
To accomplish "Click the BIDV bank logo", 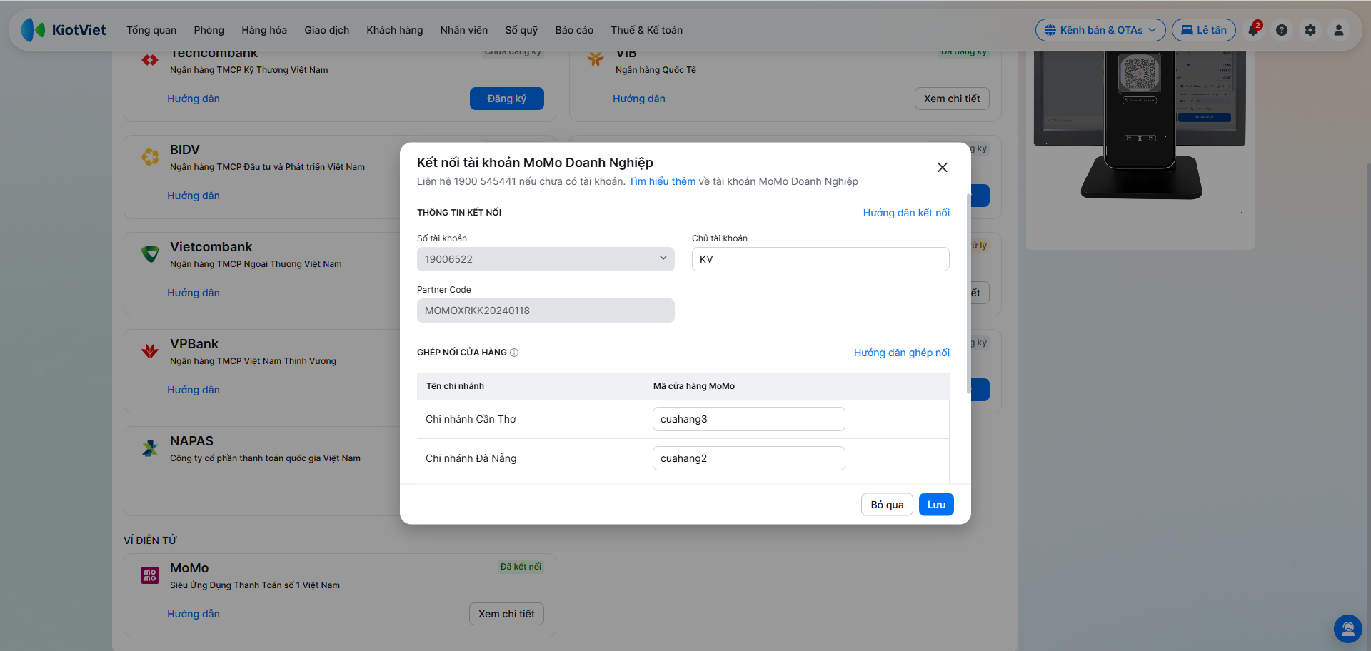I will pos(150,157).
